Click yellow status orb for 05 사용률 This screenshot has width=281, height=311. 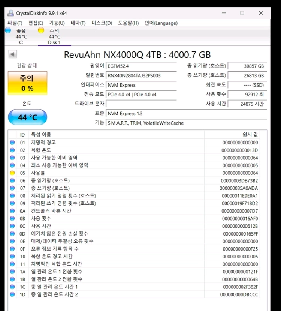pyautogui.click(x=12, y=173)
